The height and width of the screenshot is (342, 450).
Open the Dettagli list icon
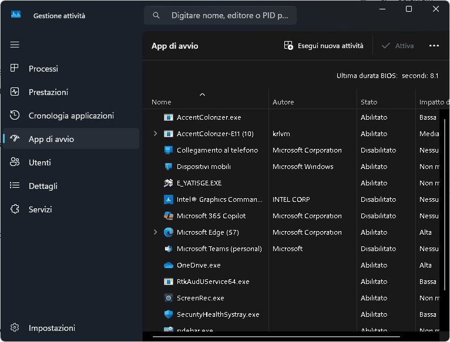tap(15, 186)
